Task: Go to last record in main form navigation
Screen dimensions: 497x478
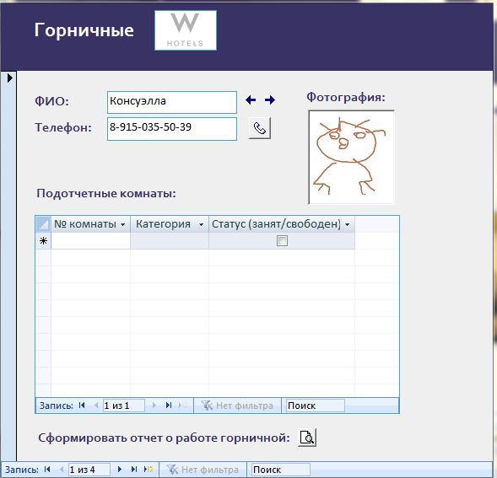Action: click(x=134, y=469)
